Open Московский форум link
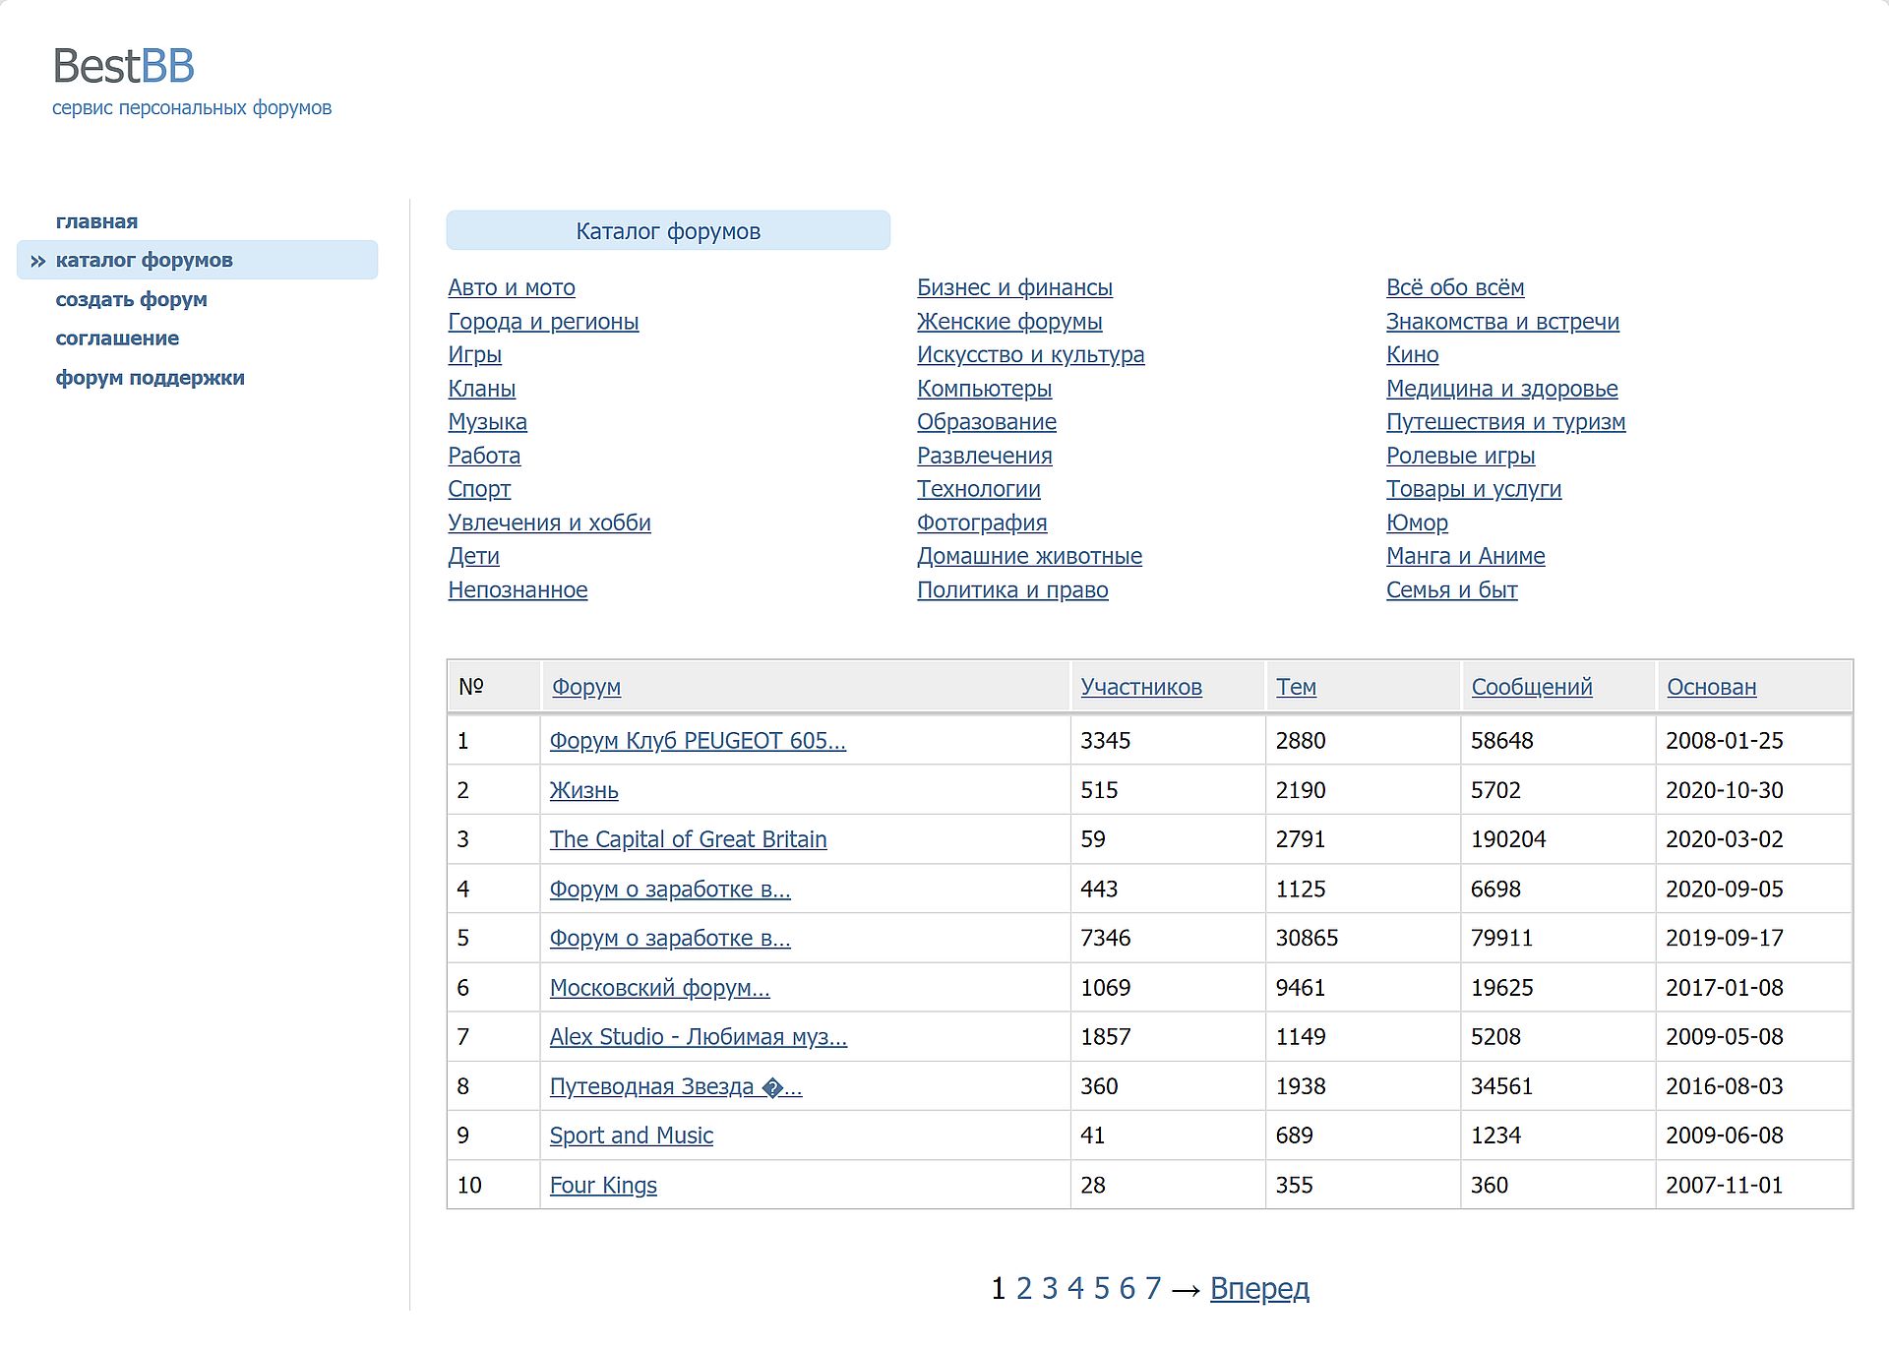The height and width of the screenshot is (1351, 1889). coord(659,987)
